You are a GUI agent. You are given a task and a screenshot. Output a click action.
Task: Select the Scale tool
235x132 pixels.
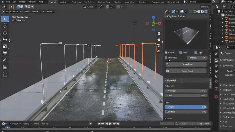tap(5, 46)
